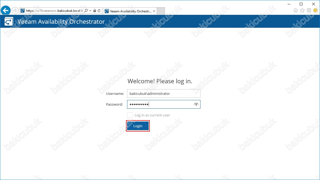The height and width of the screenshot is (180, 320).
Task: Click the Username input field
Action: pyautogui.click(x=164, y=94)
